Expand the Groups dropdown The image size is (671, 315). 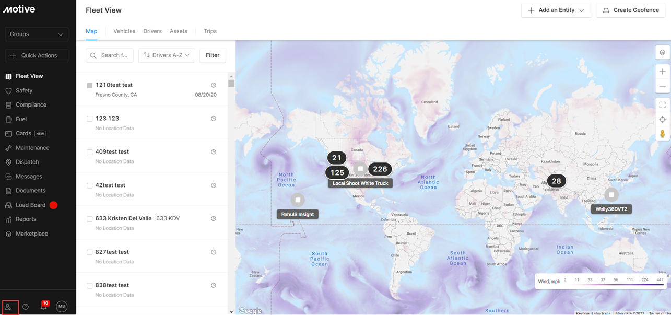[x=37, y=34]
